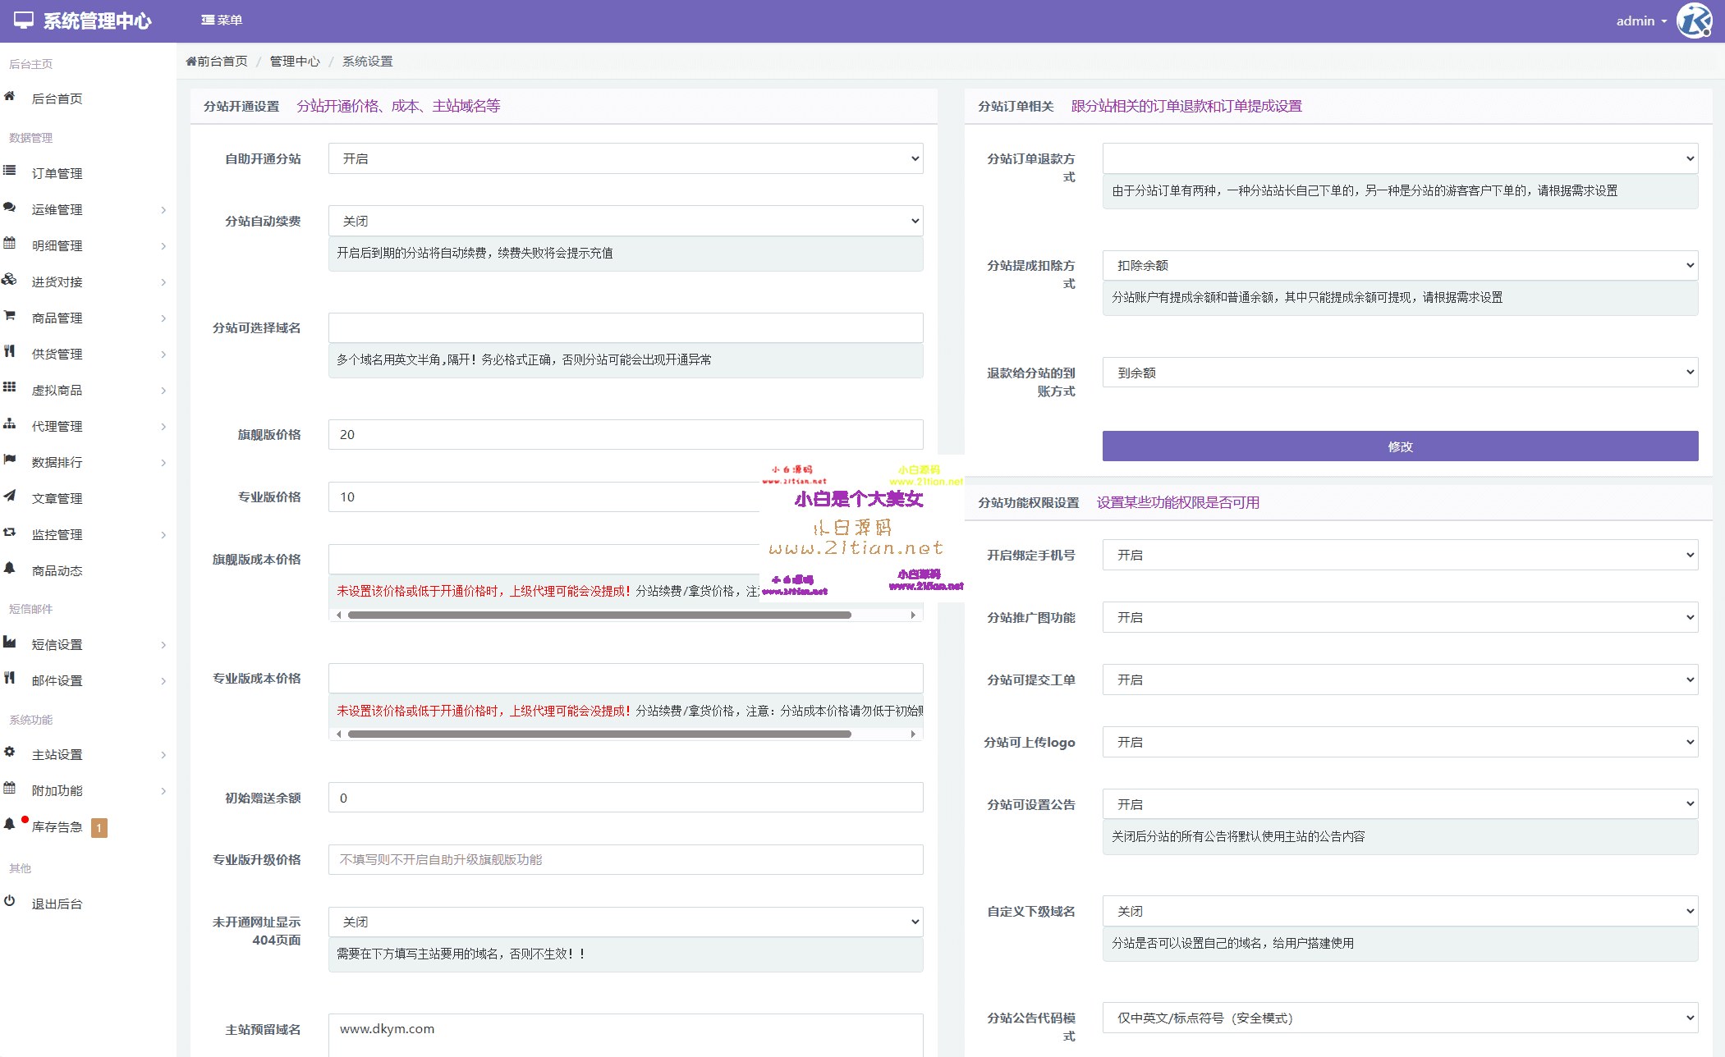Click the list icon for 订单管理
1725x1057 pixels.
pos(10,171)
